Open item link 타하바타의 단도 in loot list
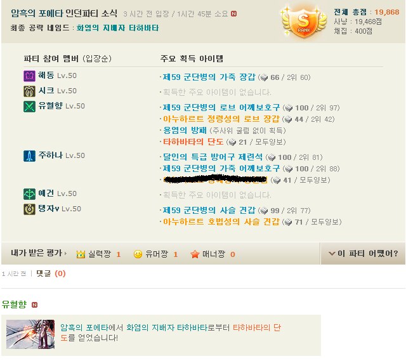 pyautogui.click(x=193, y=141)
